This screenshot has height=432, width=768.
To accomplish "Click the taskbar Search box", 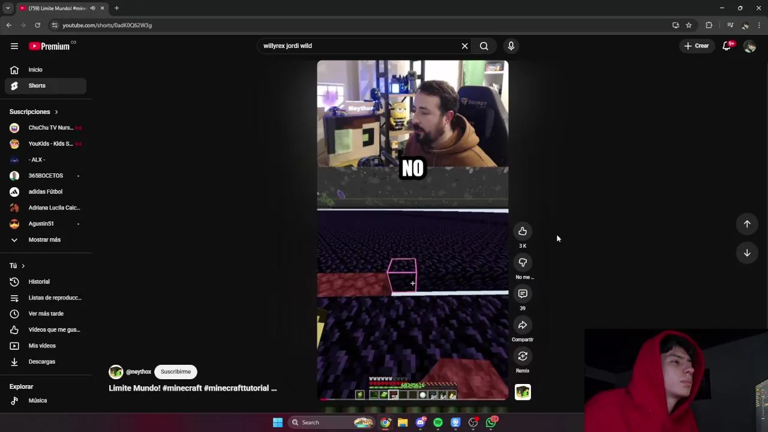I will tap(331, 422).
